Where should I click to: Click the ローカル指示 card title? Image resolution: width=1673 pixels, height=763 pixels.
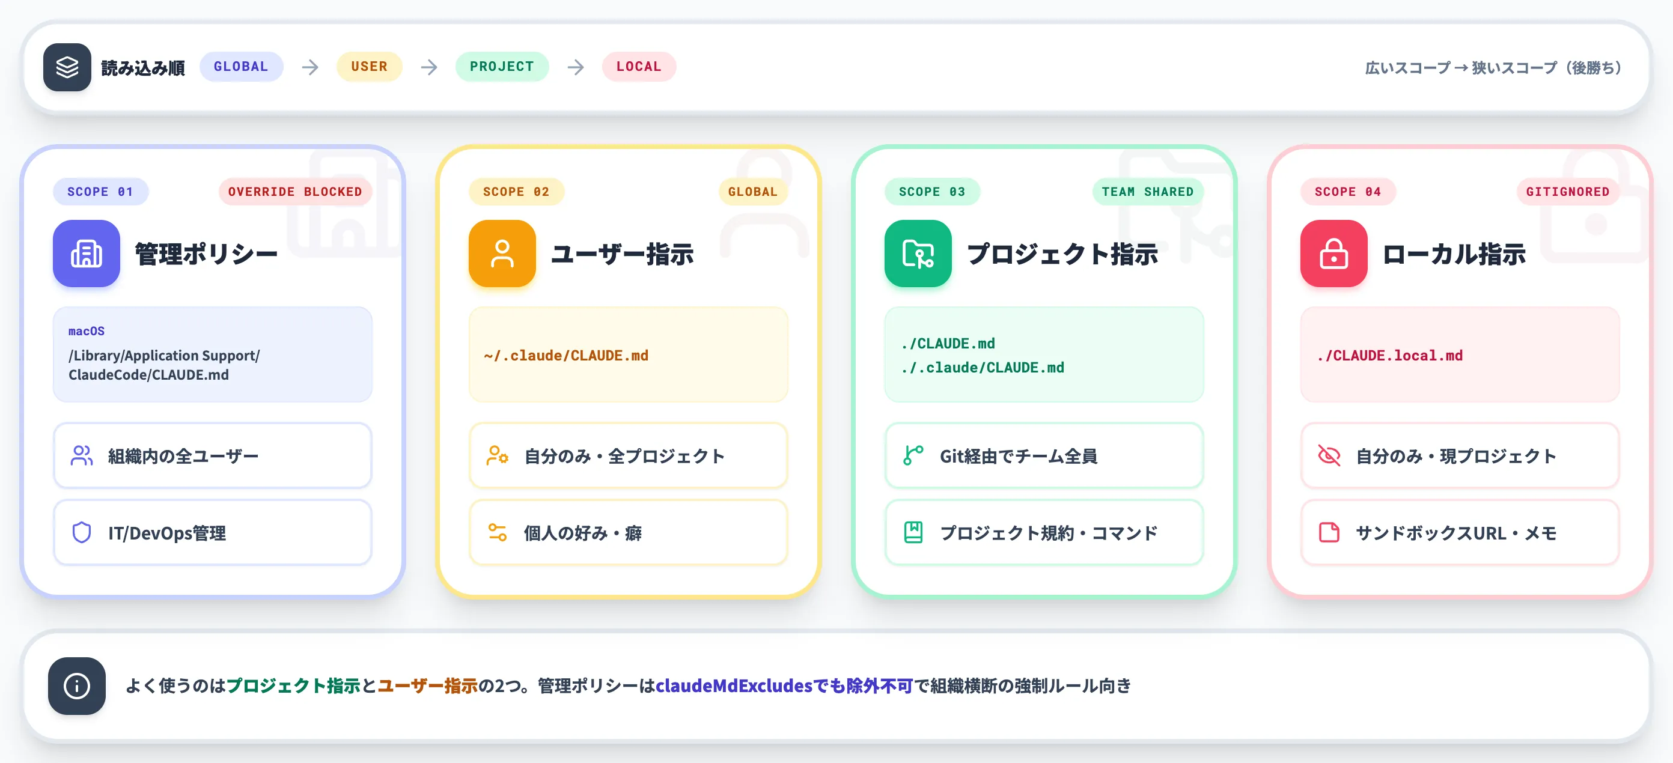(1454, 254)
